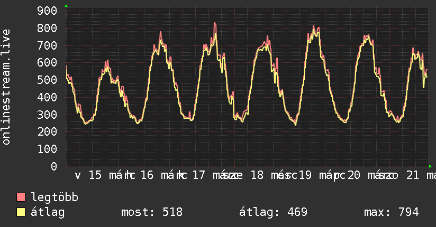This screenshot has width=436, height=227.
Task: Click the green arrow at x-axis end
Action: coord(430,166)
